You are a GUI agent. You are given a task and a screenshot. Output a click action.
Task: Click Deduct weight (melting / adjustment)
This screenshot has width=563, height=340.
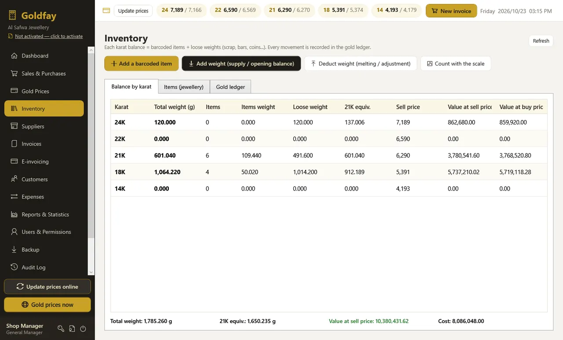pos(361,64)
